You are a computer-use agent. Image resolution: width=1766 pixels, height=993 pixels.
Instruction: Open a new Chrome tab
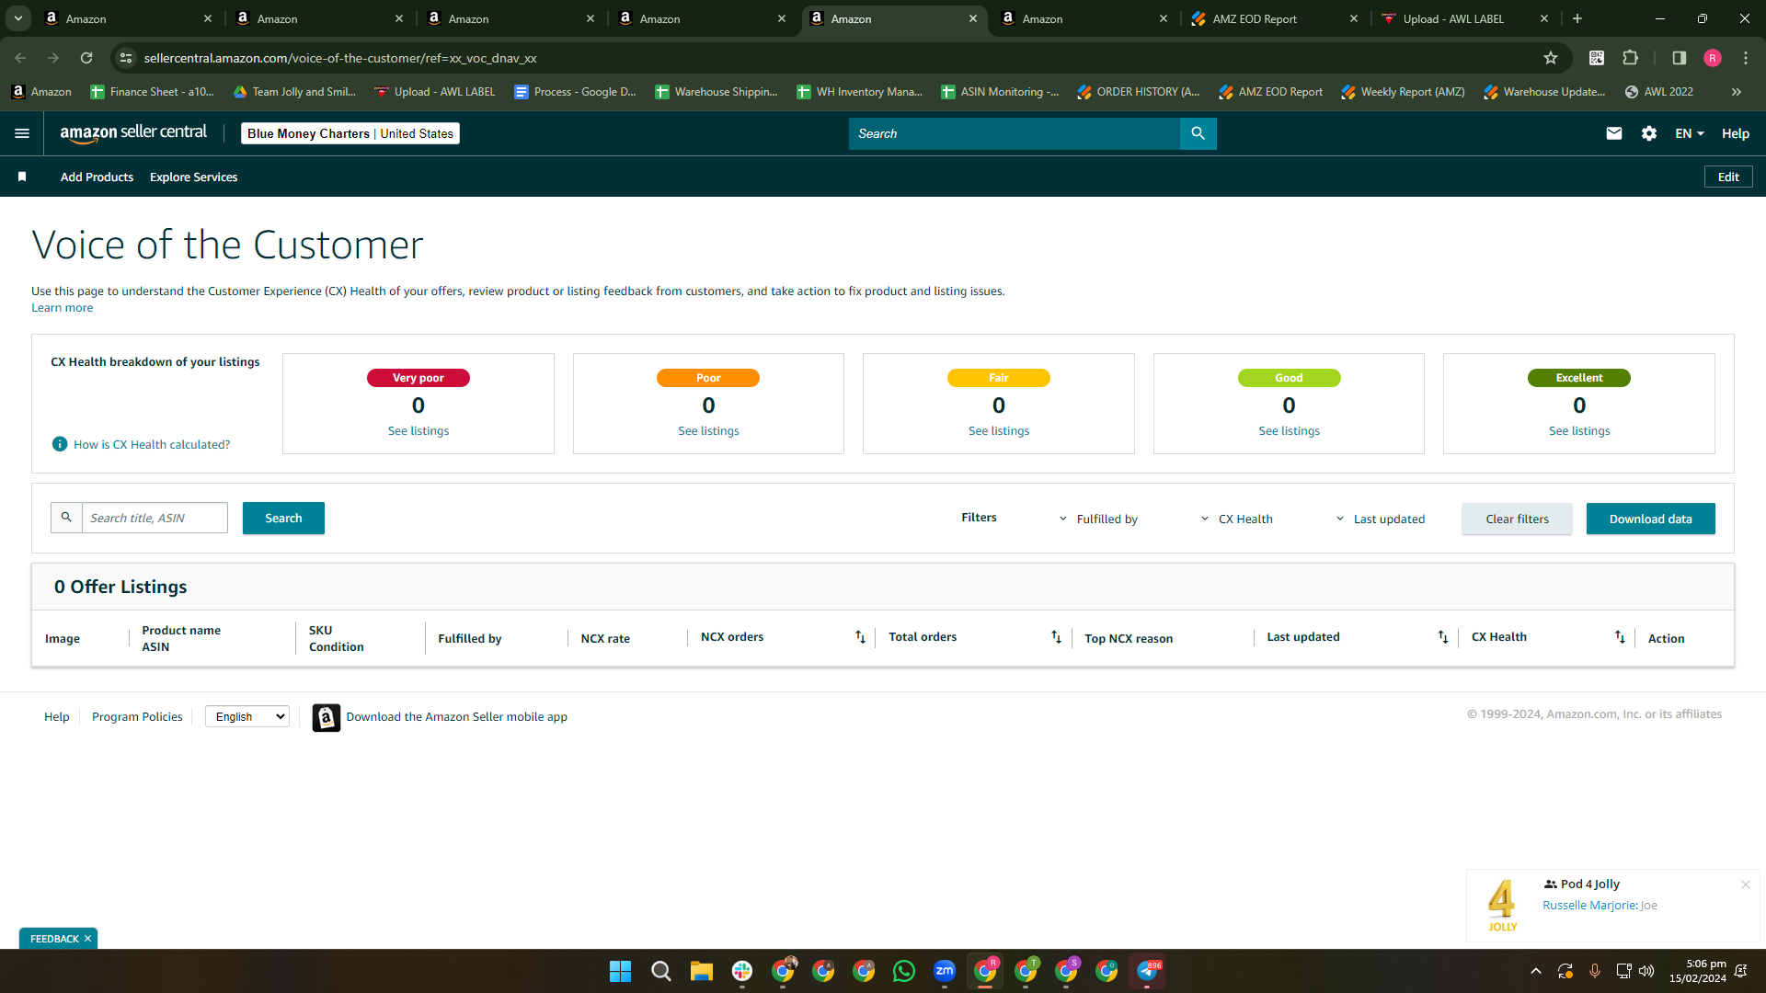point(1577,18)
